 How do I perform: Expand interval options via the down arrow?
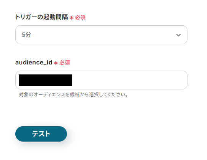click(178, 35)
